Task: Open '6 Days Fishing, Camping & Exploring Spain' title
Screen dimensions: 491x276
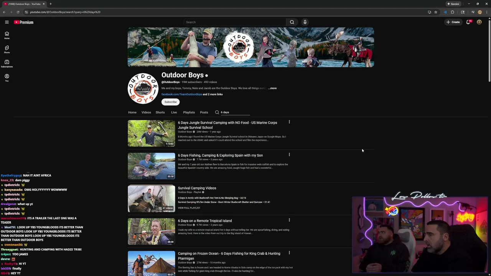Action: coord(220,155)
